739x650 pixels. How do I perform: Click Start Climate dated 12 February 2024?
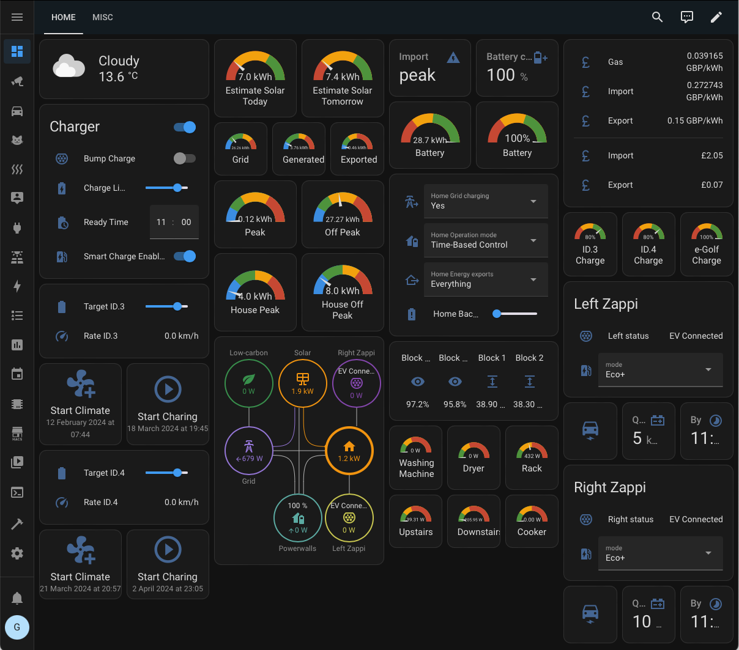[80, 404]
